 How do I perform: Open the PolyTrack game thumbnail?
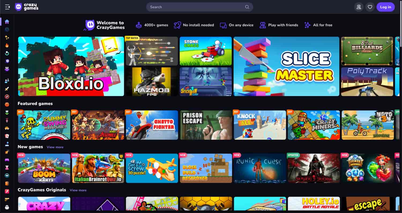tap(367, 82)
